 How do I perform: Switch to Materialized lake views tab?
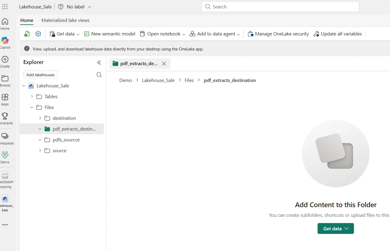66,20
